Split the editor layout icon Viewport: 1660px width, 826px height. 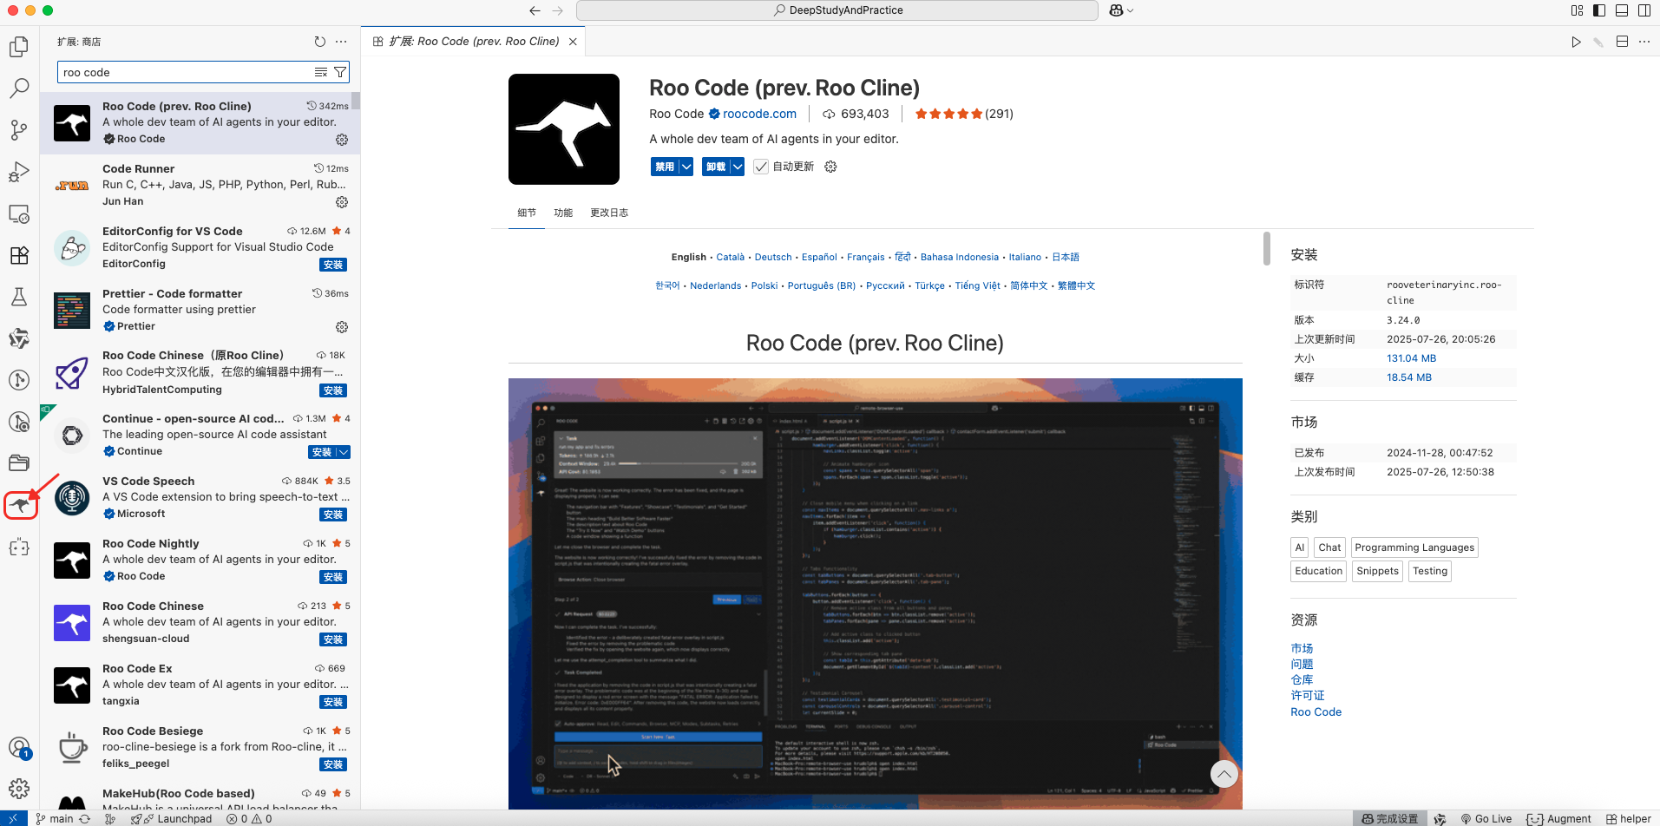point(1622,42)
